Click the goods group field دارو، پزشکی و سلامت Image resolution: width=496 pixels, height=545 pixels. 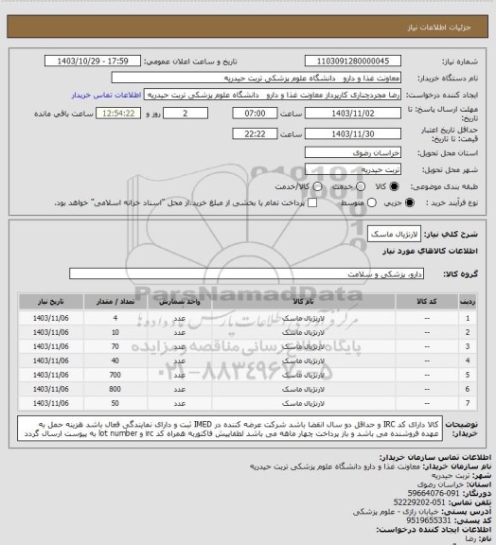tap(246, 273)
